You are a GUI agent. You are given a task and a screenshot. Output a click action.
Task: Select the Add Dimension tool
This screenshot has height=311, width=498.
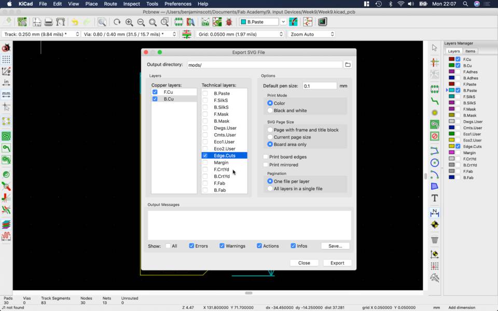435,213
